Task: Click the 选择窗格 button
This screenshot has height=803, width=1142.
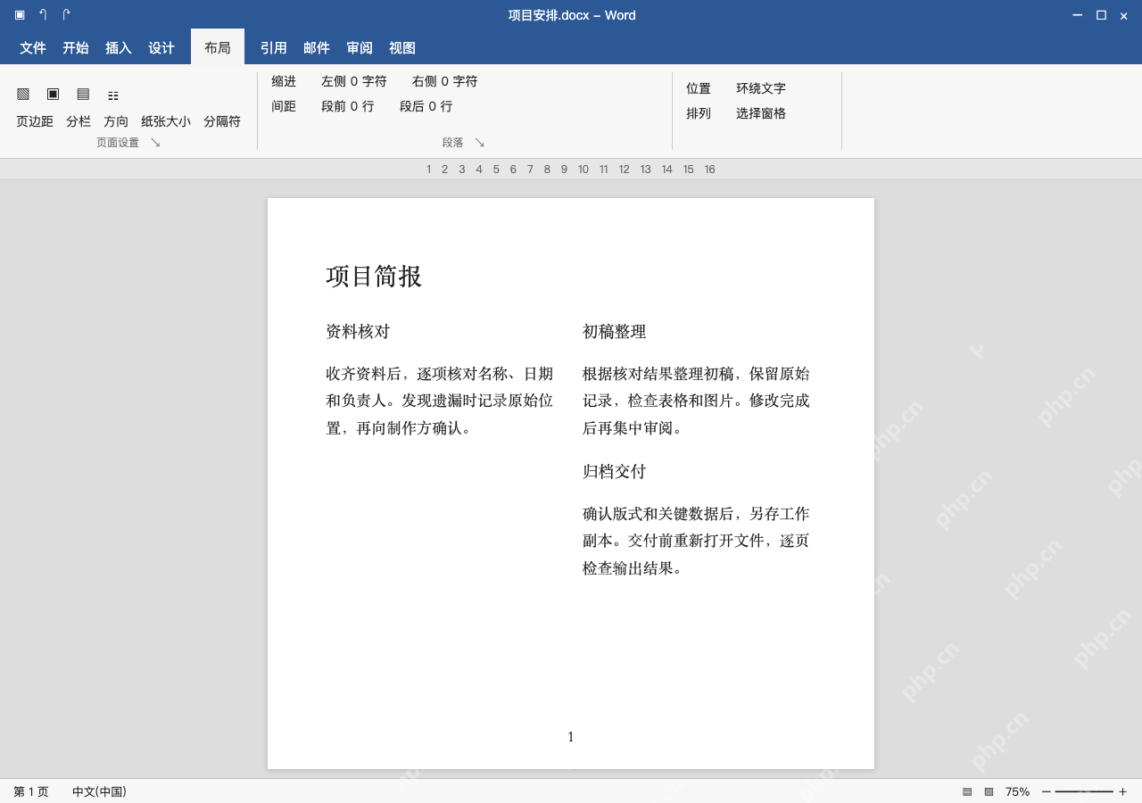Action: (761, 113)
